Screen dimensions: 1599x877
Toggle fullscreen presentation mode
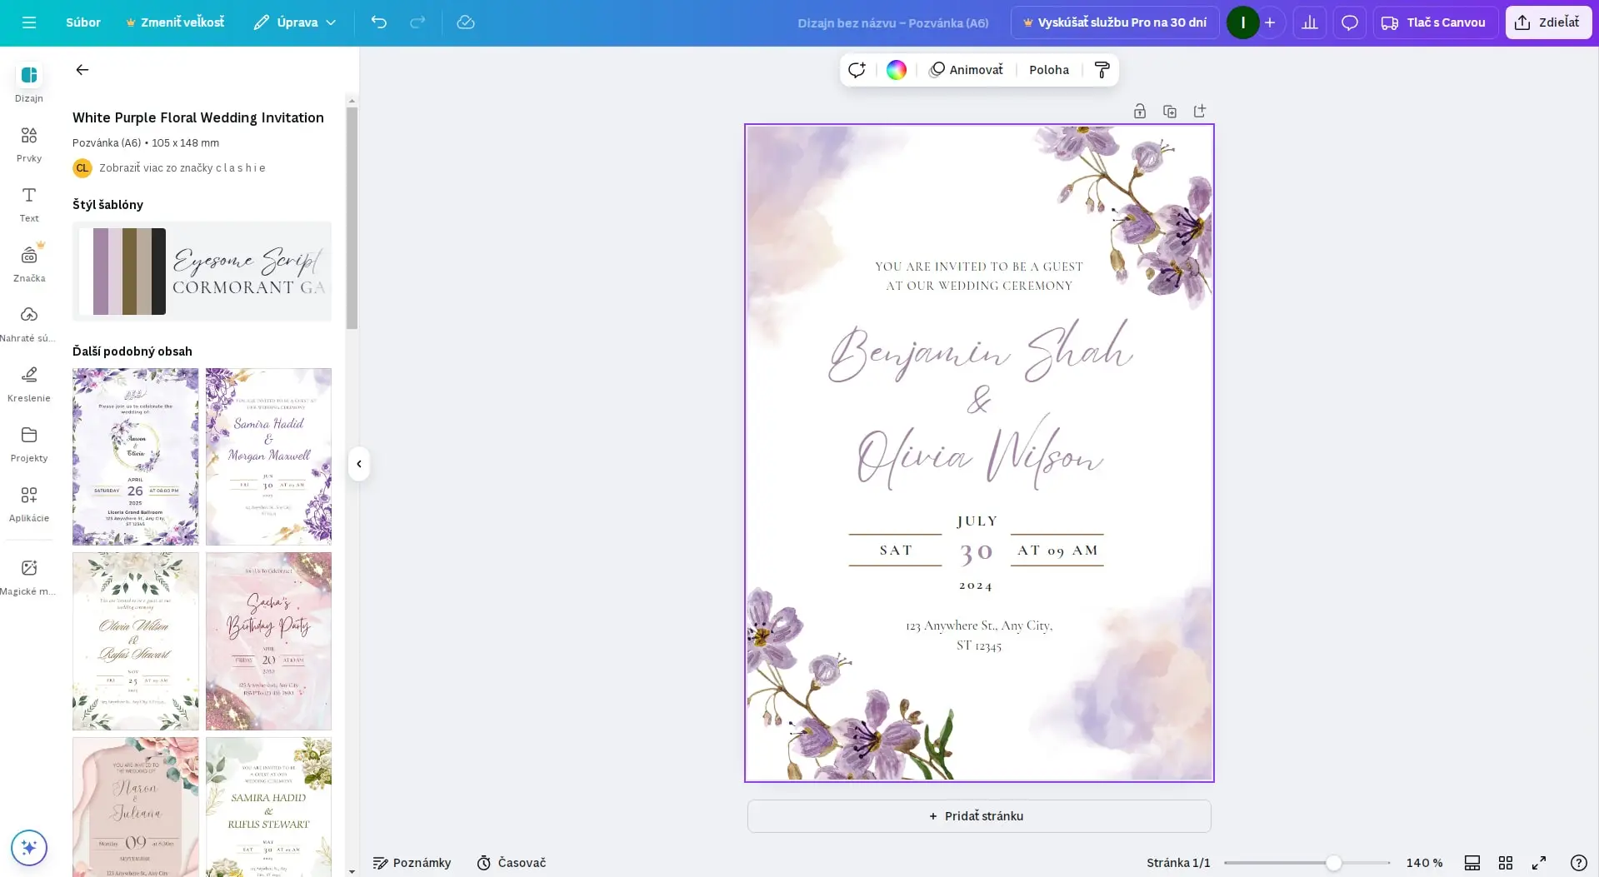coord(1539,863)
